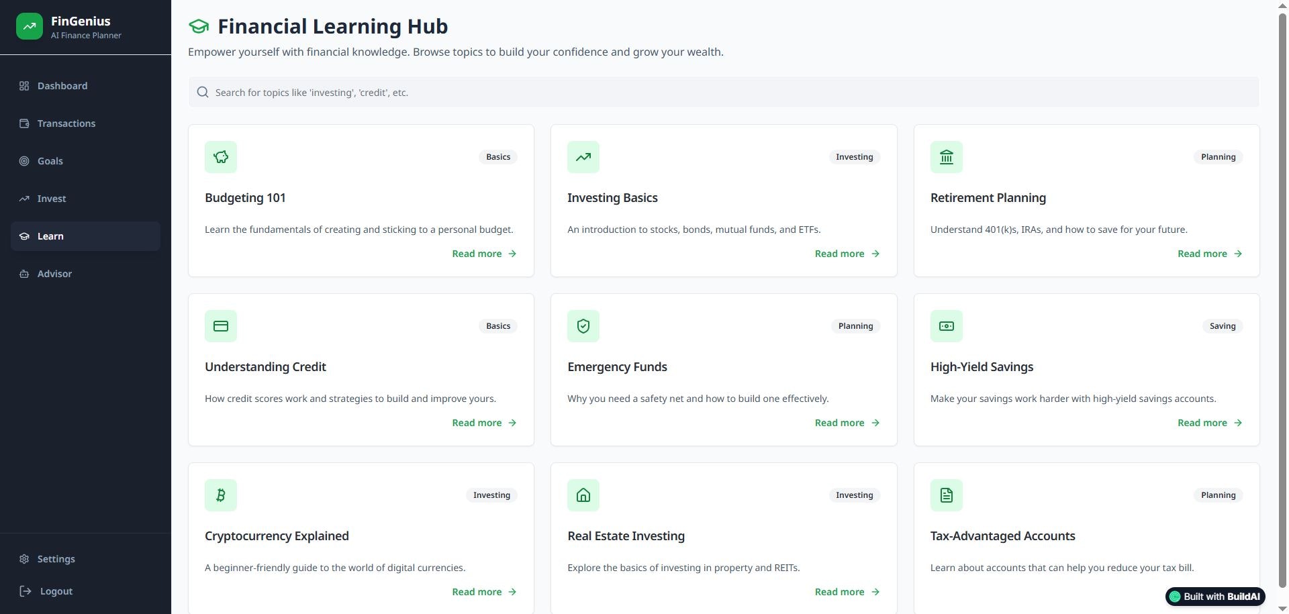
Task: Read more about High-Yield Savings
Action: [x=1210, y=423]
